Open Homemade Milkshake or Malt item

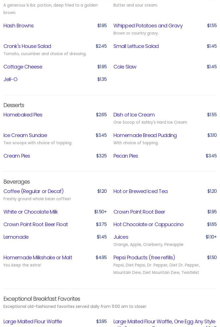[x=38, y=258]
